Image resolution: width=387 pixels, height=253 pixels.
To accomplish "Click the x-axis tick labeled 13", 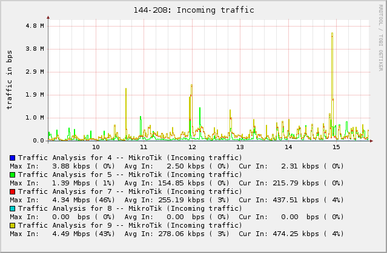I will 240,147.
